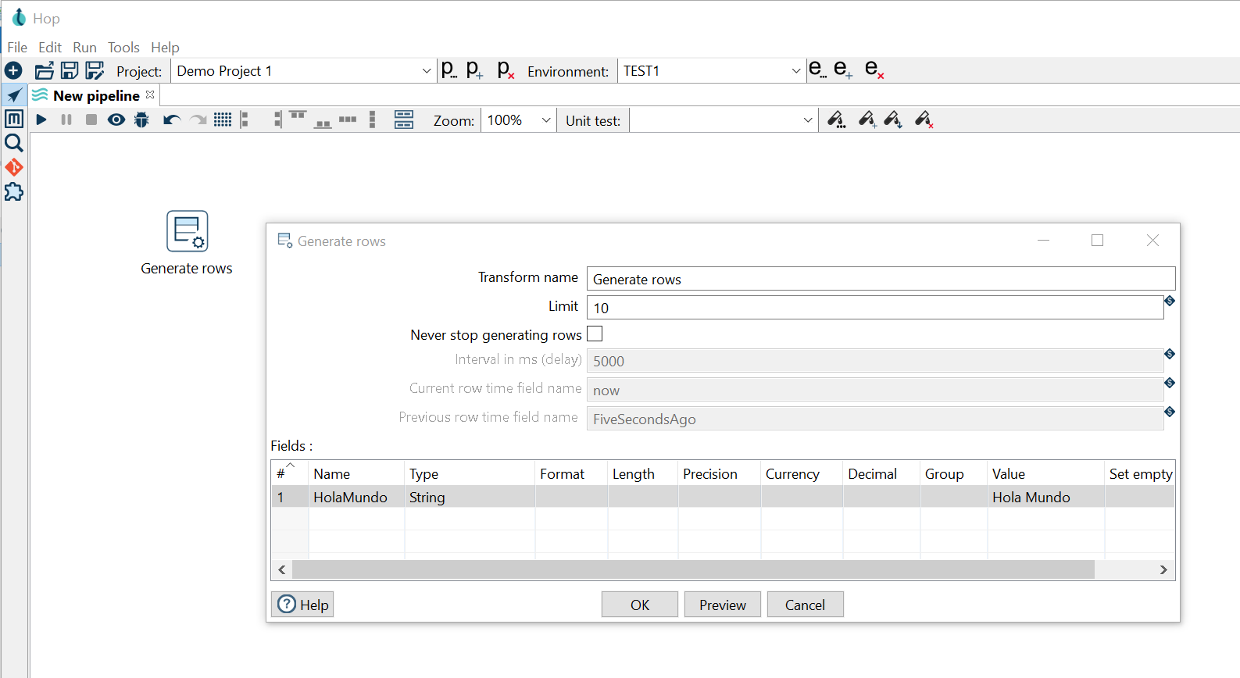Open search perspective magnifier icon
This screenshot has width=1240, height=678.
click(14, 143)
